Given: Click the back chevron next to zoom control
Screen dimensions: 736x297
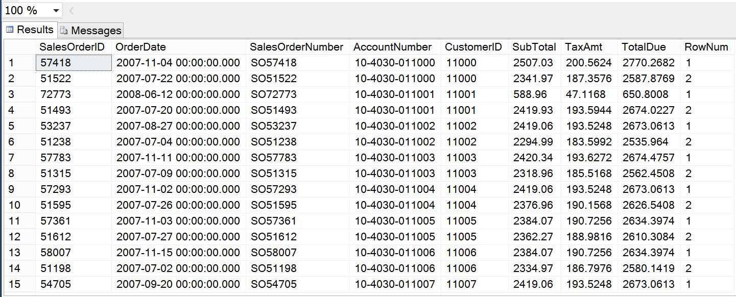Looking at the screenshot, I should point(72,9).
